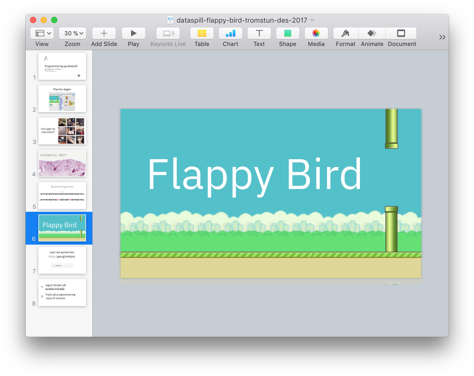Select slide 3 Hva gjør en stipendiat
The height and width of the screenshot is (376, 474).
pos(62,131)
